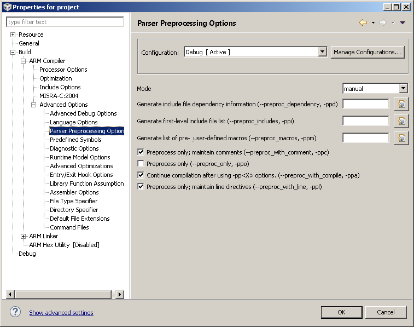This screenshot has height=327, width=414.
Task: Select Library Function Assumptions tree item
Action: point(87,183)
